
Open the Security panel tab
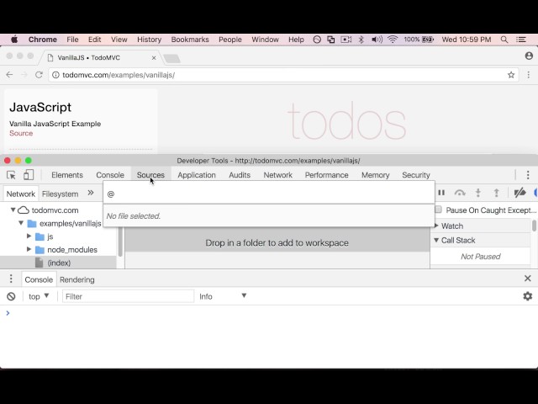pyautogui.click(x=416, y=175)
